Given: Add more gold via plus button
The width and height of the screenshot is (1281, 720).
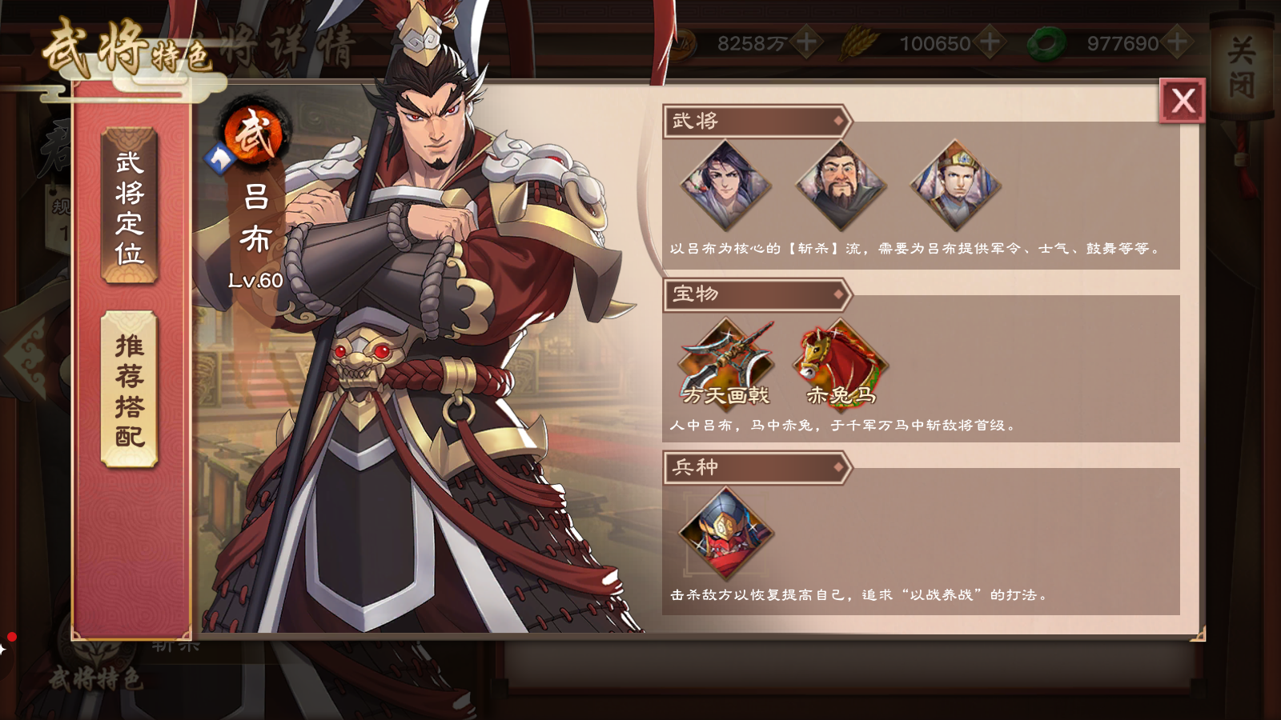Looking at the screenshot, I should click(806, 42).
